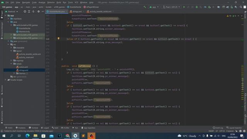The width and height of the screenshot is (247, 139).
Task: Open the App Inspection tool window tab
Action: coord(88,128)
